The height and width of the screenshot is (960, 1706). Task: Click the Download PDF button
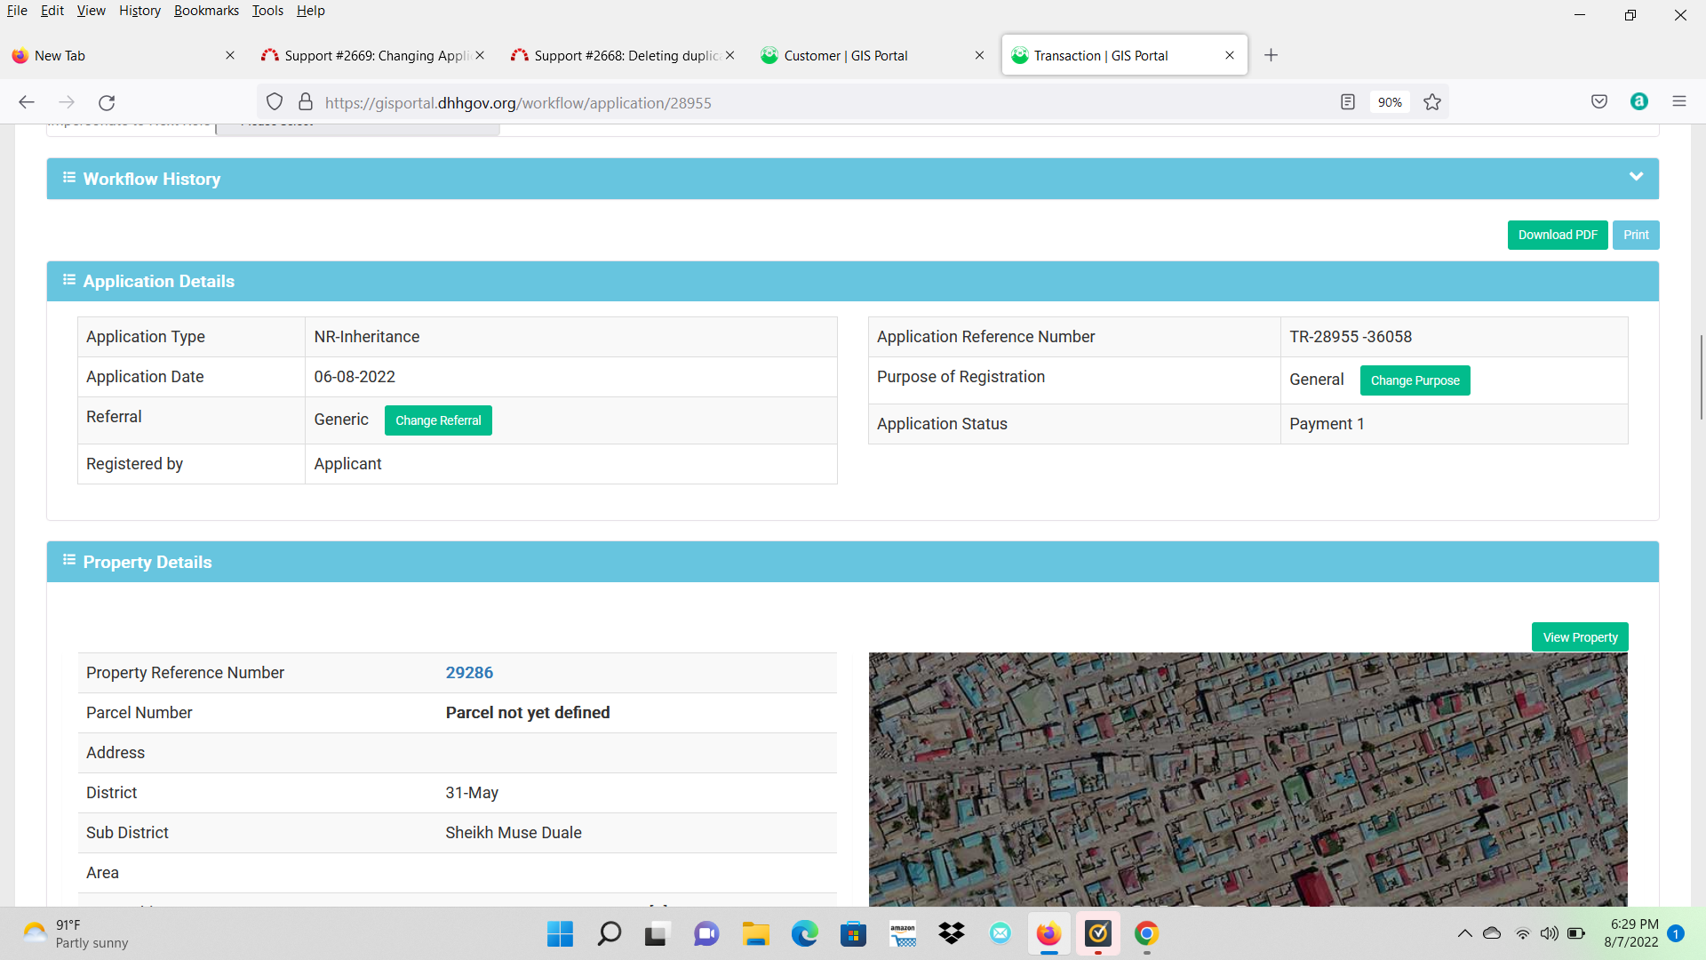click(1558, 235)
